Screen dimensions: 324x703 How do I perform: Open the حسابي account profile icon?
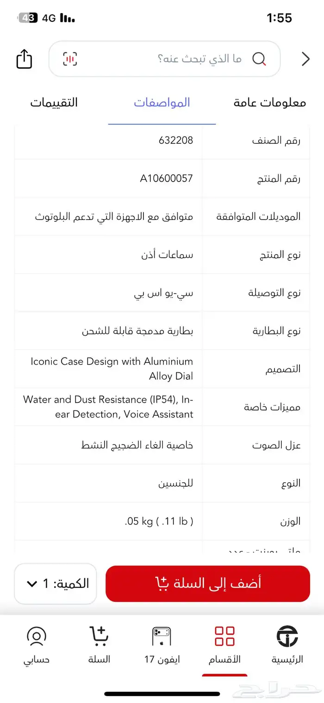coord(37,636)
